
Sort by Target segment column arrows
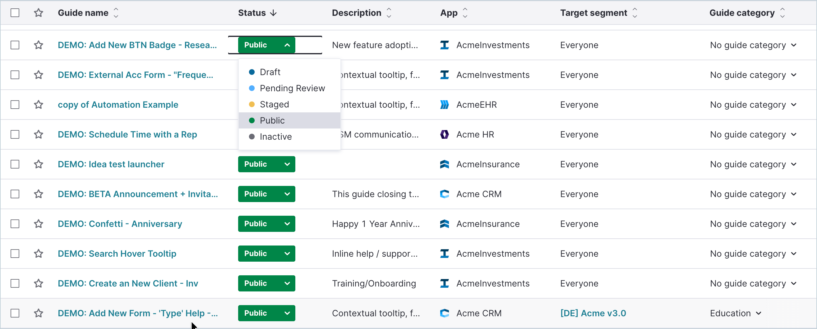635,13
